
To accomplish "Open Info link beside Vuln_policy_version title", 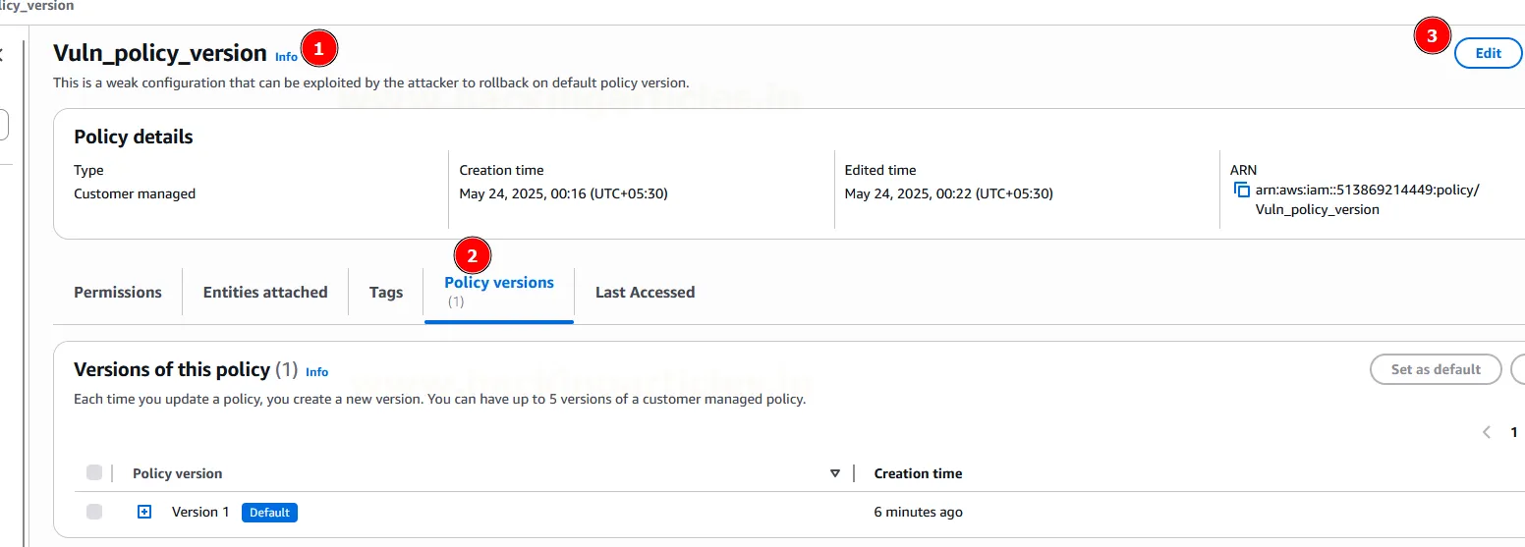I will tap(286, 57).
